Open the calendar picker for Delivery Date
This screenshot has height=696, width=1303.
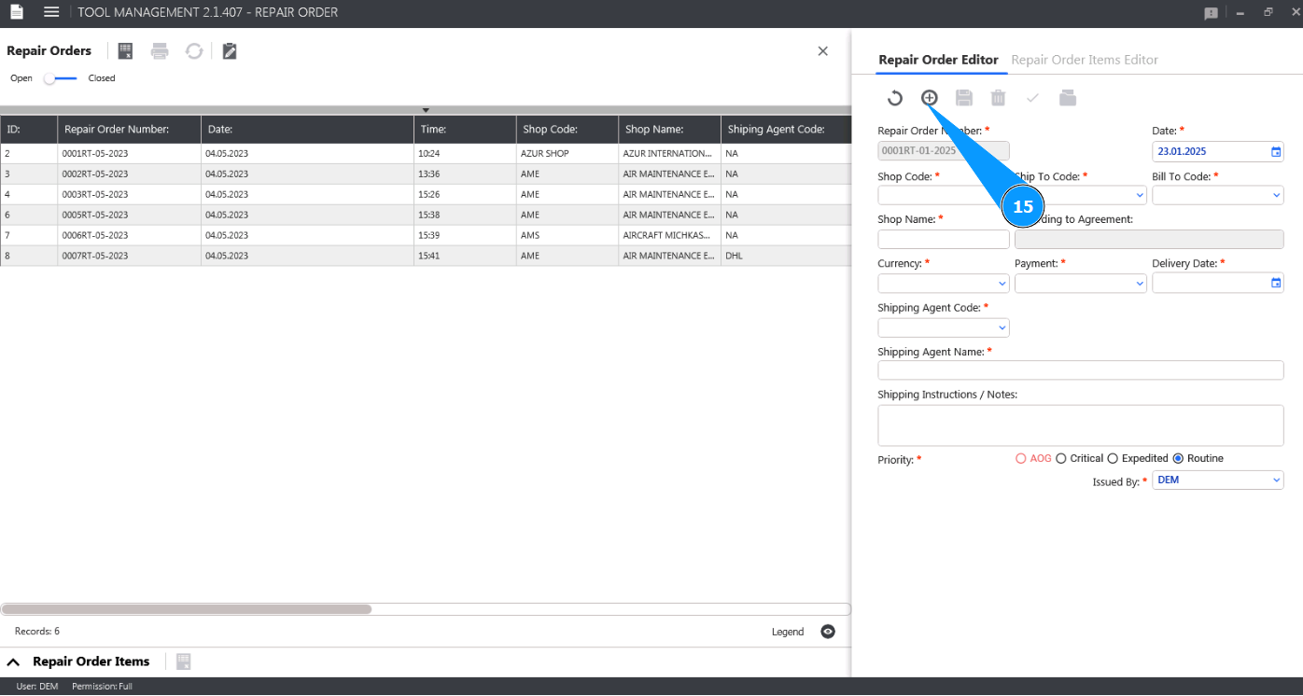coord(1276,283)
